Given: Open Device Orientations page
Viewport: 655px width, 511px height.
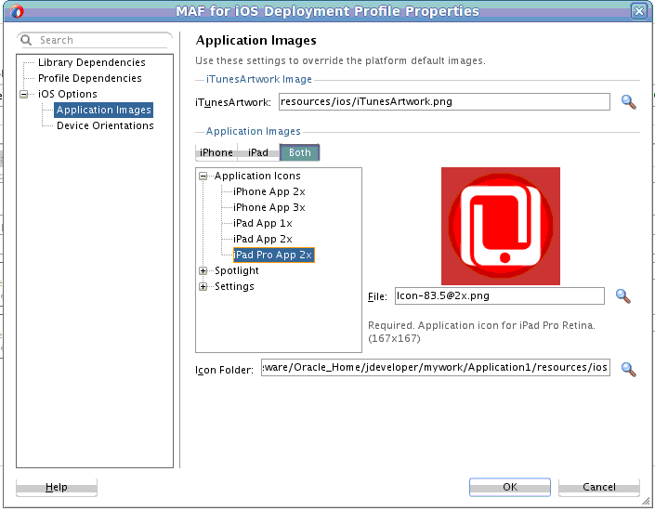Looking at the screenshot, I should click(x=105, y=125).
